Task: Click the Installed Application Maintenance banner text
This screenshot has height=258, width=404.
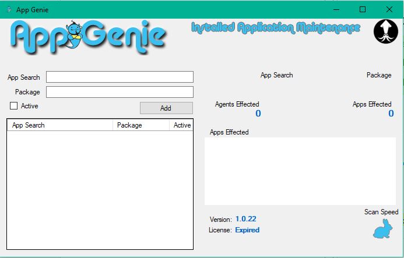Action: click(x=276, y=27)
